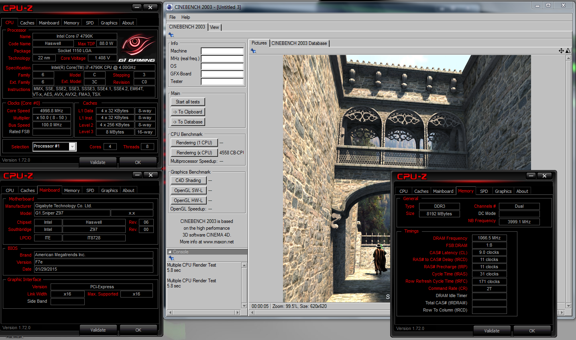Click the rendered castle picture
576x340 pixels.
click(407, 178)
